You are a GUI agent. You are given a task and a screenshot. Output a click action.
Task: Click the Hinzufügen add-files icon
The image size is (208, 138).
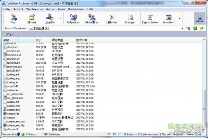[x=92, y=17]
